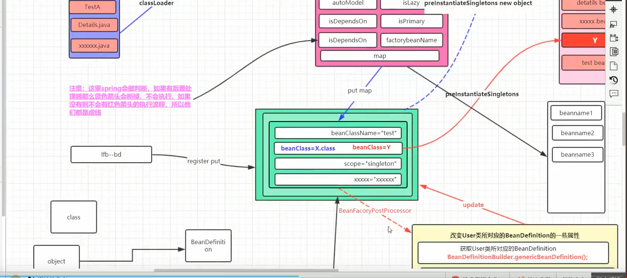The height and width of the screenshot is (278, 627).
Task: Select the class box
Action: 74,217
